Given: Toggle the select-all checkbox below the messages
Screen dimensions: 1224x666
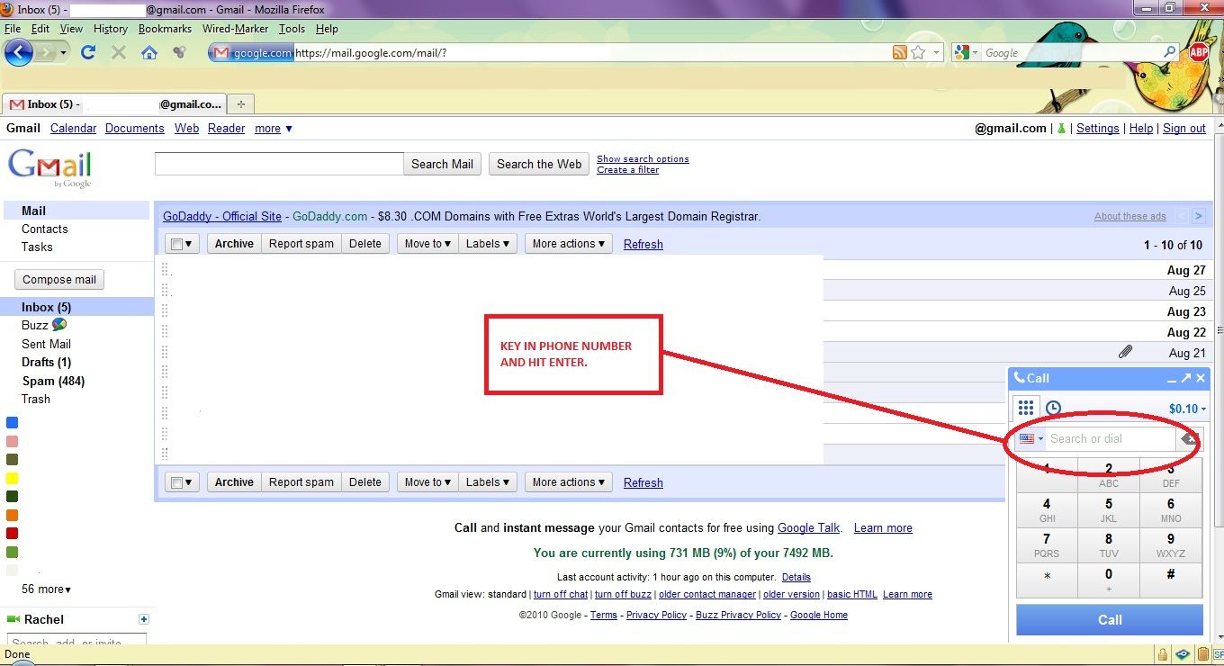Looking at the screenshot, I should tap(176, 481).
